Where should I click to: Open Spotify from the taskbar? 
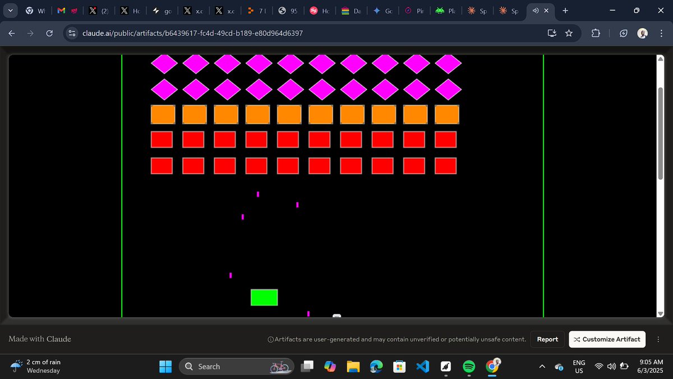468,367
